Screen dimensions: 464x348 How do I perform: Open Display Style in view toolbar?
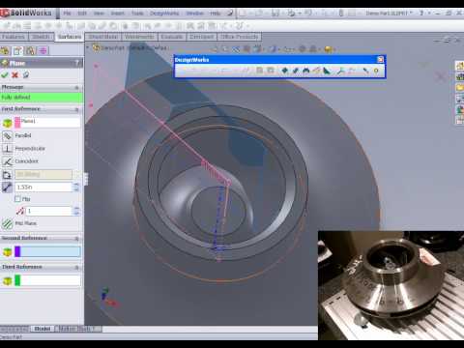[273, 49]
